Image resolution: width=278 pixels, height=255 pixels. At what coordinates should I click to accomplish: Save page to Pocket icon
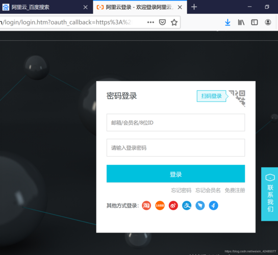point(162,22)
